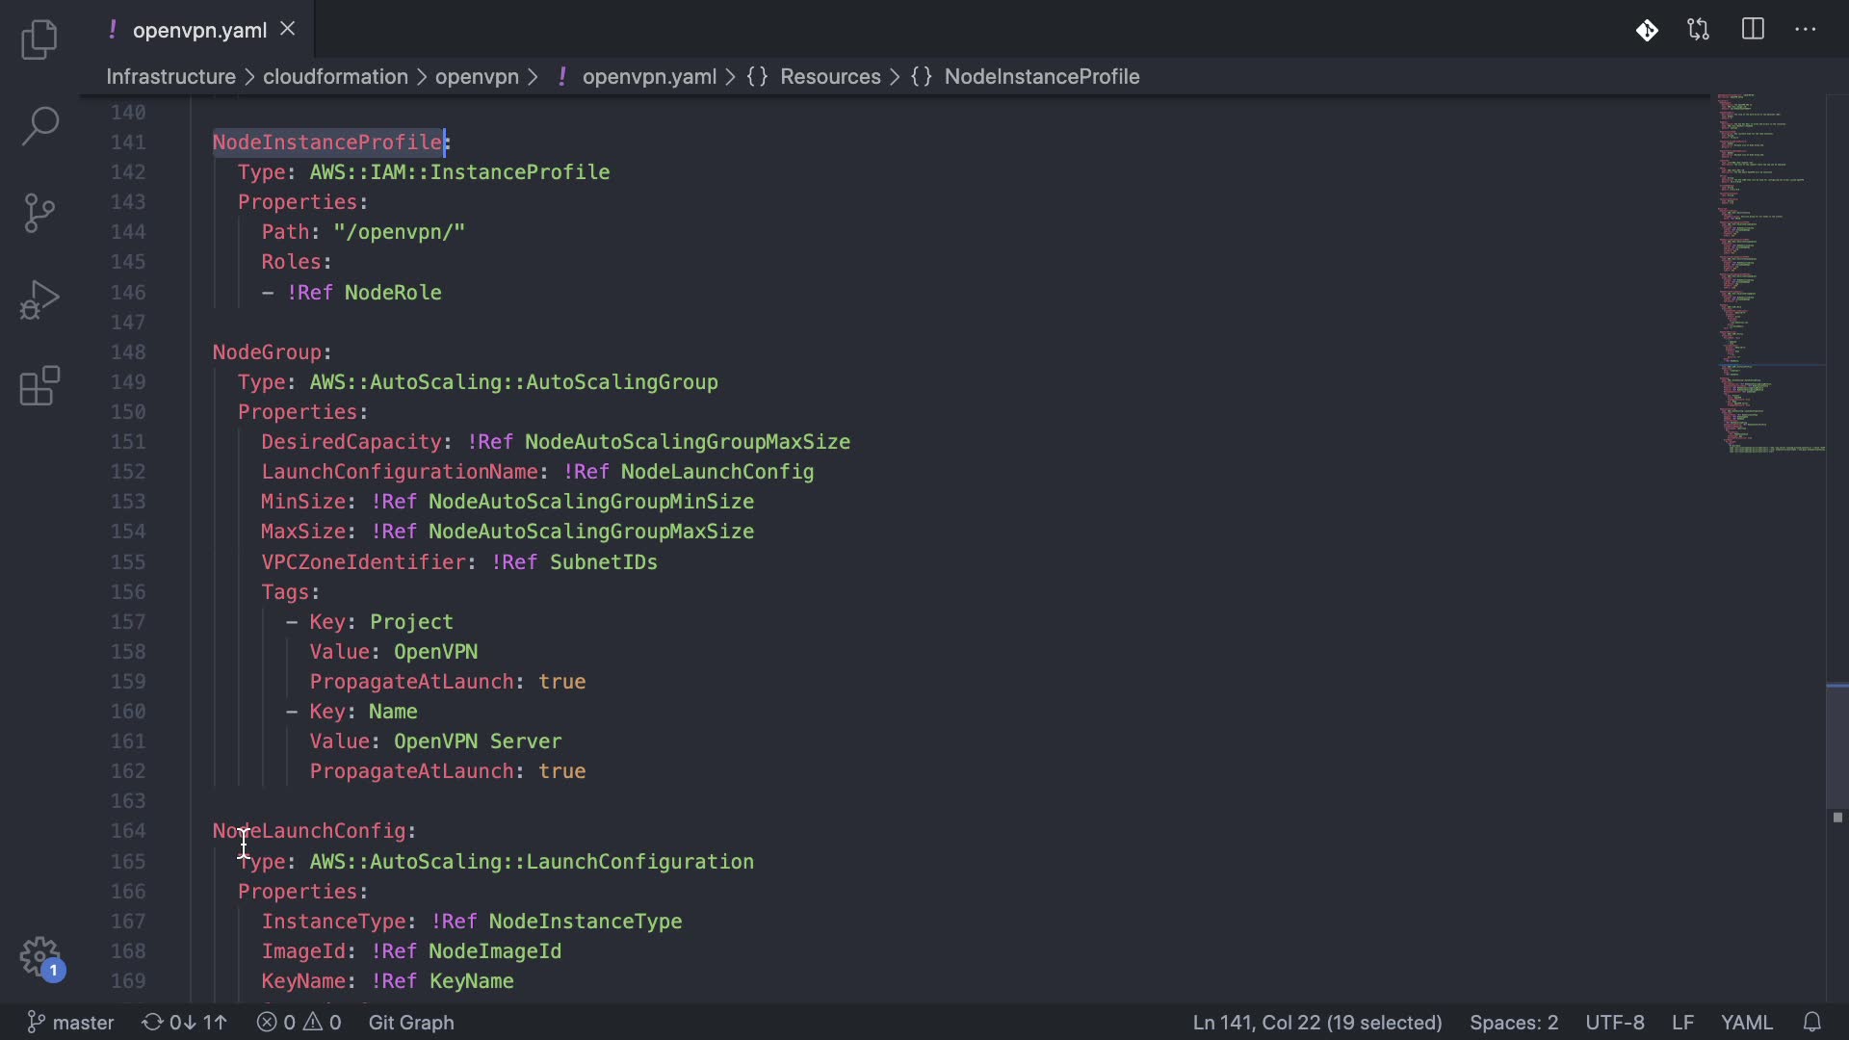The image size is (1849, 1040).
Task: Split the editor to the right
Action: 1753,30
